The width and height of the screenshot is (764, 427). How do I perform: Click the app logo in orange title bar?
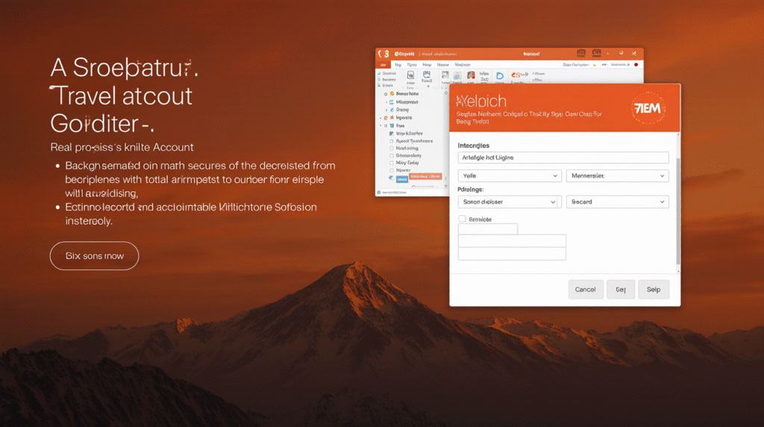(x=385, y=54)
